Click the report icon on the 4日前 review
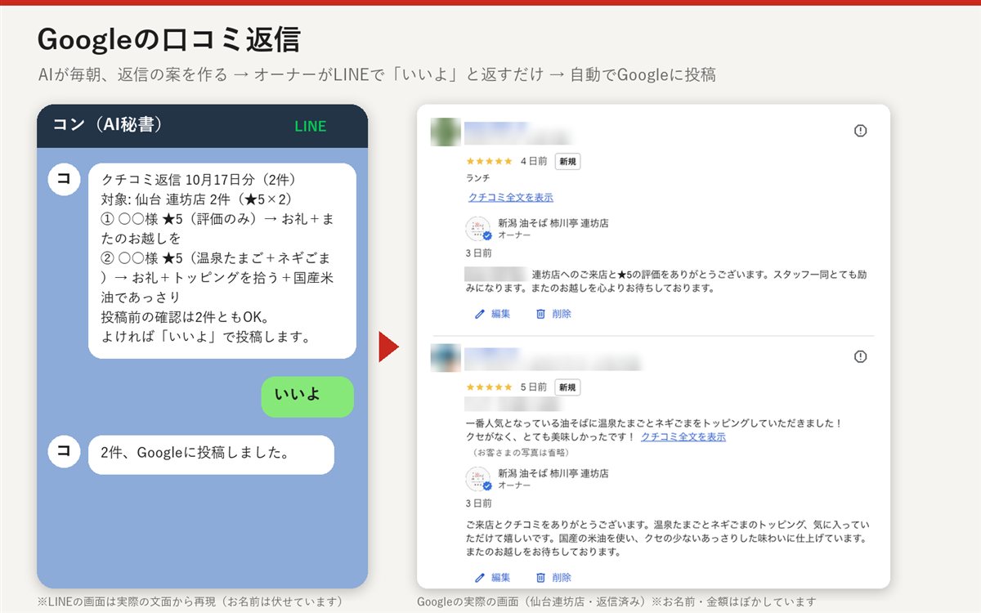This screenshot has height=613, width=981. click(860, 131)
